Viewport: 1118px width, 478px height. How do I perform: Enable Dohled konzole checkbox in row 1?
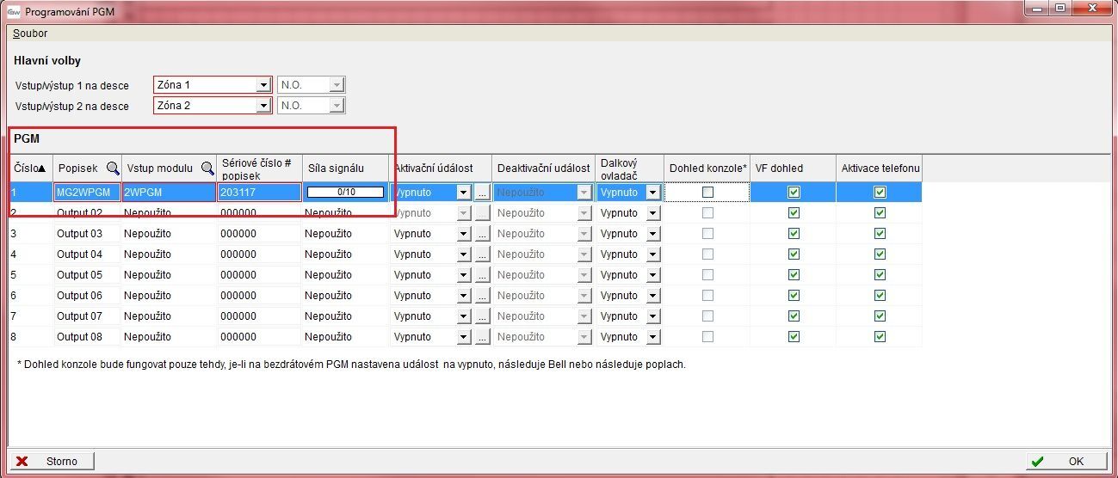point(707,193)
